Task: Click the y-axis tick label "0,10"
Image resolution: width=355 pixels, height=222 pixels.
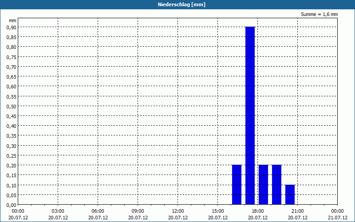Action: (x=12, y=185)
